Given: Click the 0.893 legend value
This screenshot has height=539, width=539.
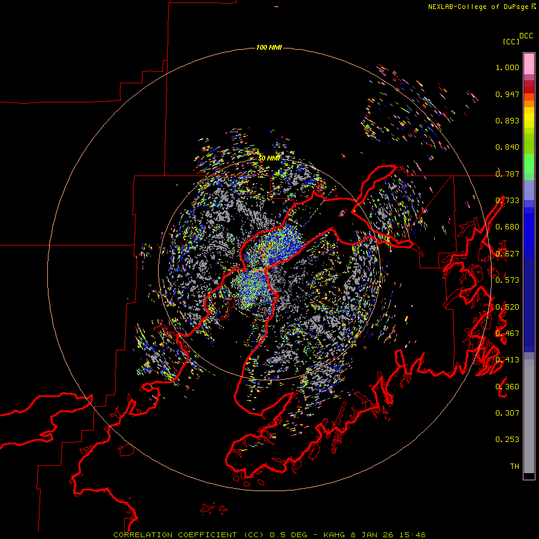Looking at the screenshot, I should coord(507,120).
